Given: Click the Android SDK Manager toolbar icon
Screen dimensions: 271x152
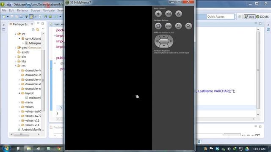Looking at the screenshot, I should coord(46,16).
